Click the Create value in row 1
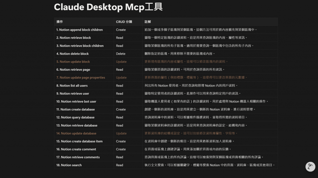This screenshot has height=178, width=318. point(121,30)
